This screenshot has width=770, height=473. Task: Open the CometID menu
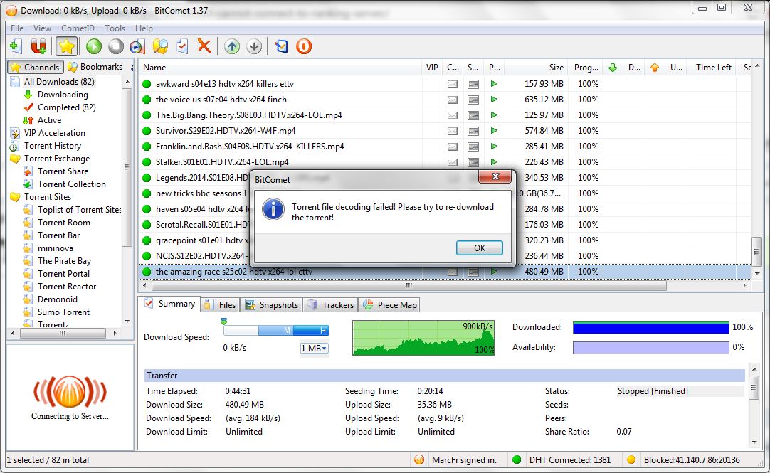(x=78, y=28)
